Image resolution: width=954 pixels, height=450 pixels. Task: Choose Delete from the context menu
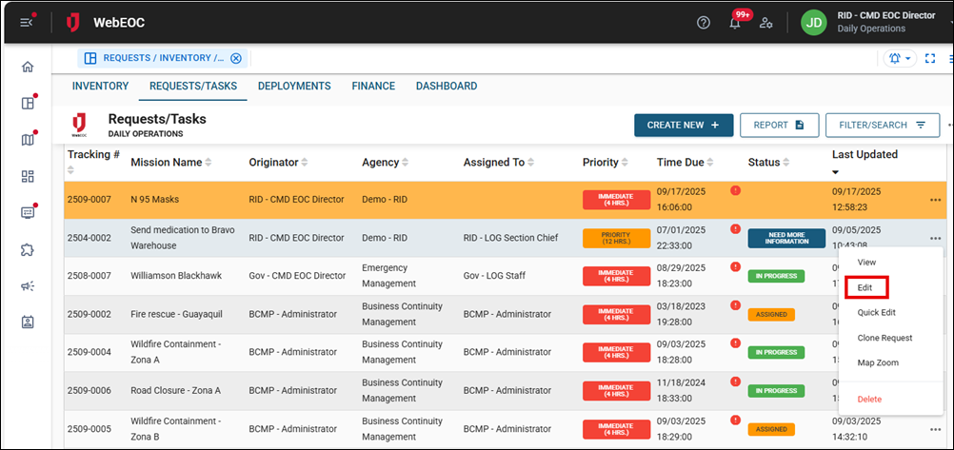870,399
